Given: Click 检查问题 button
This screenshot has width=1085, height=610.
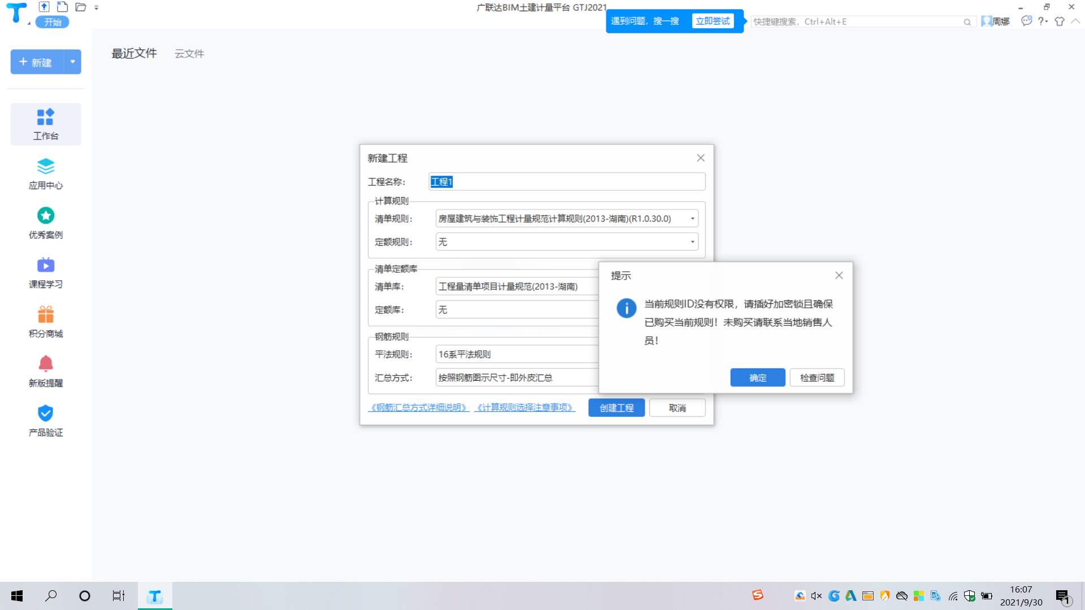Looking at the screenshot, I should point(817,377).
